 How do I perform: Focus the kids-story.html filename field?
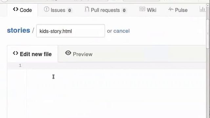click(71, 31)
